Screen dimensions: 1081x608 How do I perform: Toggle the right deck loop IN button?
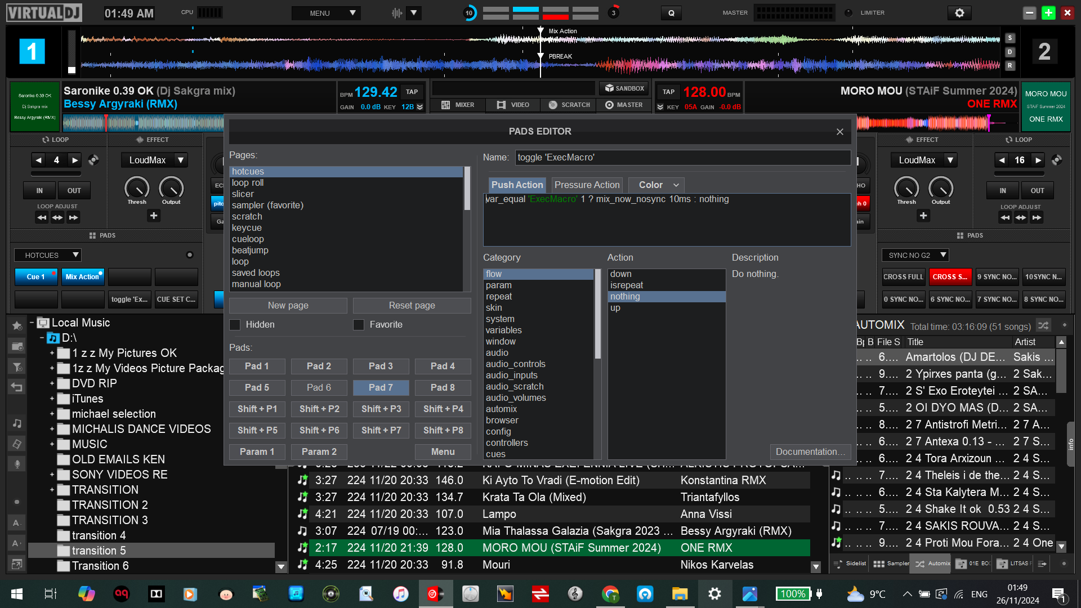tap(1003, 191)
